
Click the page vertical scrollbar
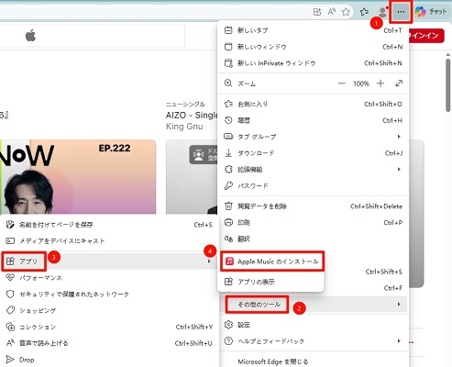click(x=448, y=85)
